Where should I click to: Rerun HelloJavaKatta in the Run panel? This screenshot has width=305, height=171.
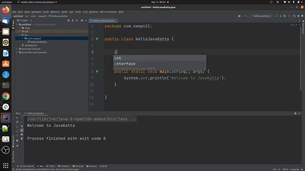point(17,118)
